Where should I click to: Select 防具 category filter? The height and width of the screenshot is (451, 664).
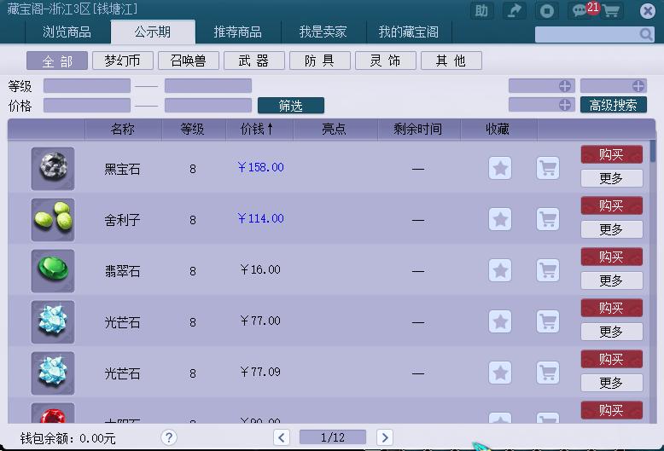(320, 61)
